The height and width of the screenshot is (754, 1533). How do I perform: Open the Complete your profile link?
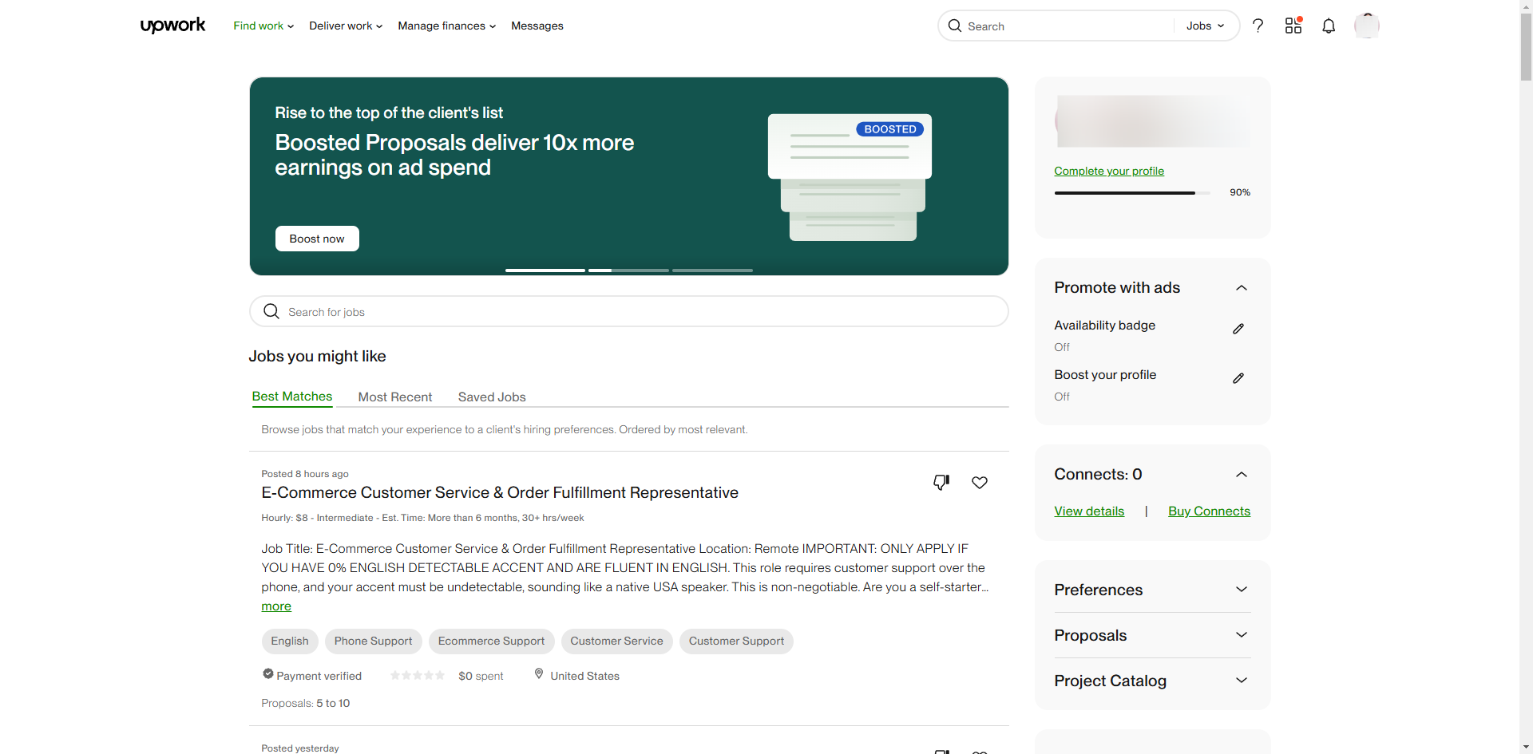1109,171
